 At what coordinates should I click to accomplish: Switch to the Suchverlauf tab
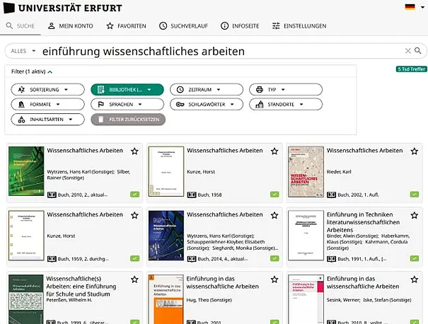(x=183, y=26)
